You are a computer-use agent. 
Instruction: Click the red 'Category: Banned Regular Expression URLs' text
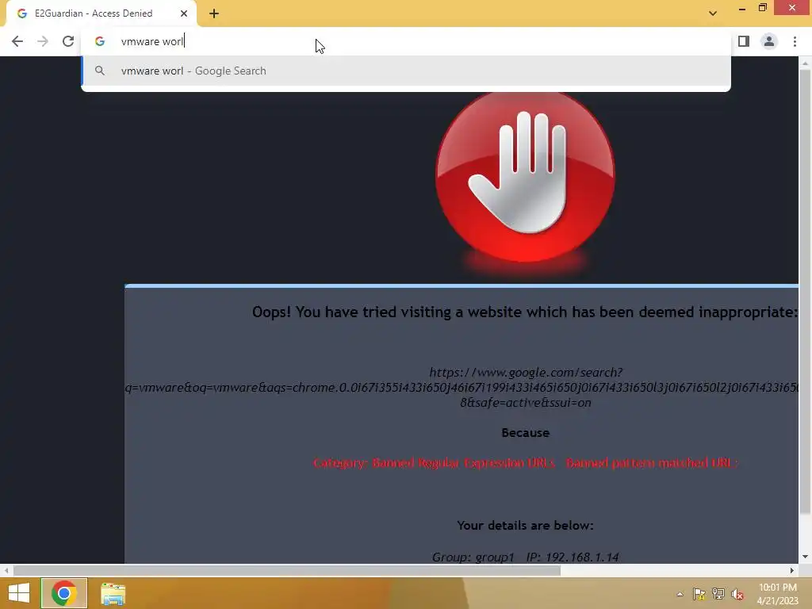pyautogui.click(x=525, y=462)
